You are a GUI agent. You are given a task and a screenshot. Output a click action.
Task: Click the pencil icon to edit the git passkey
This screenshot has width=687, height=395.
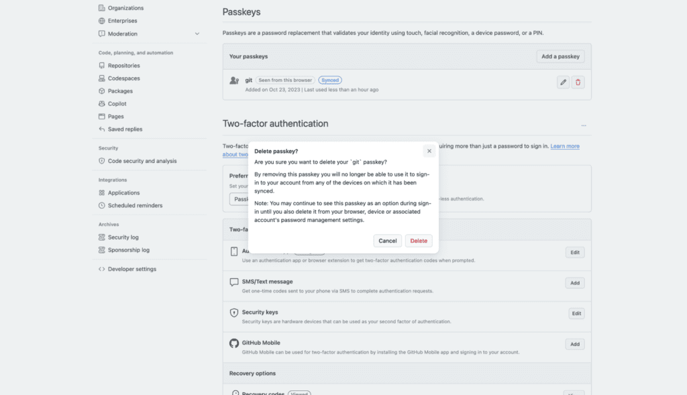(x=562, y=81)
